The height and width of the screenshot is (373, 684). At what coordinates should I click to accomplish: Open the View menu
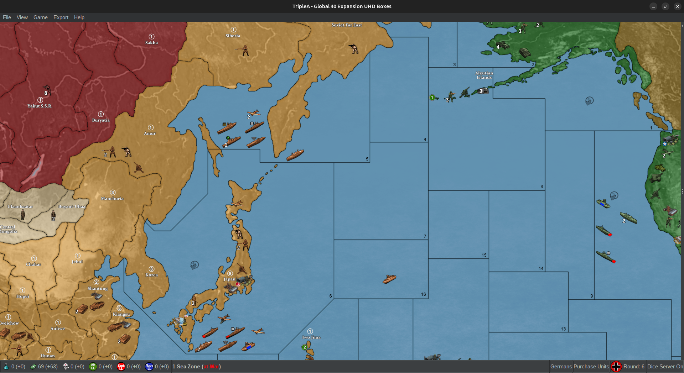click(x=22, y=17)
